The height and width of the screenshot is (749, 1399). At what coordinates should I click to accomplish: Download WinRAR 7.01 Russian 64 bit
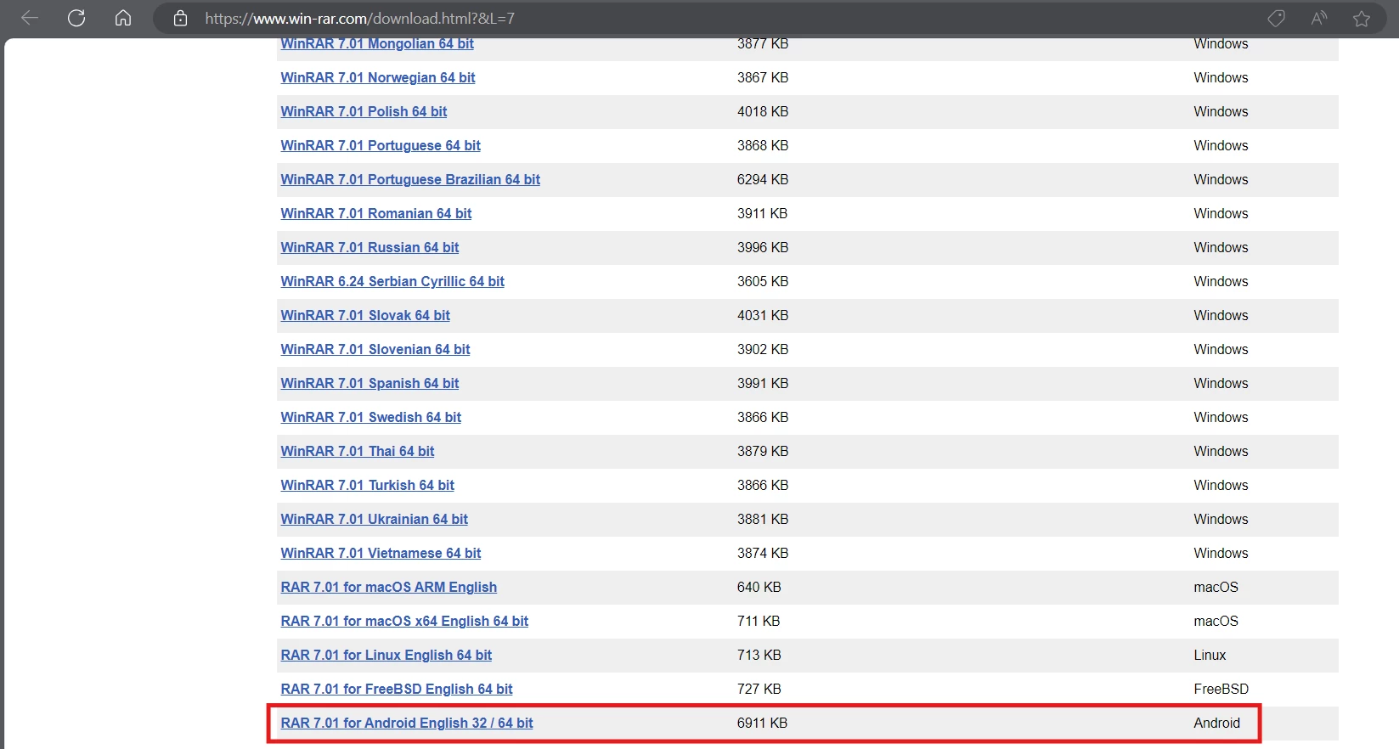click(369, 247)
